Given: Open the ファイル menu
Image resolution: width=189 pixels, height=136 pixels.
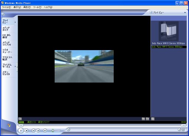Looking at the screenshot, I should pyautogui.click(x=6, y=7).
